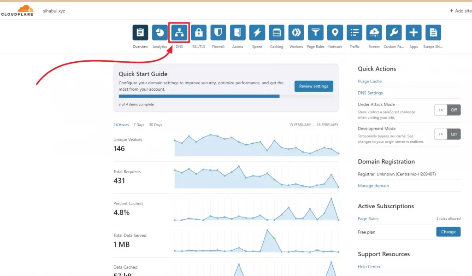Click the '3 of 4 items complete' text
The height and width of the screenshot is (276, 472).
tap(136, 105)
